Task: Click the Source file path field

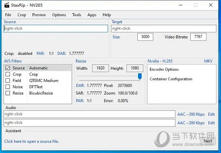Action: coord(56,29)
